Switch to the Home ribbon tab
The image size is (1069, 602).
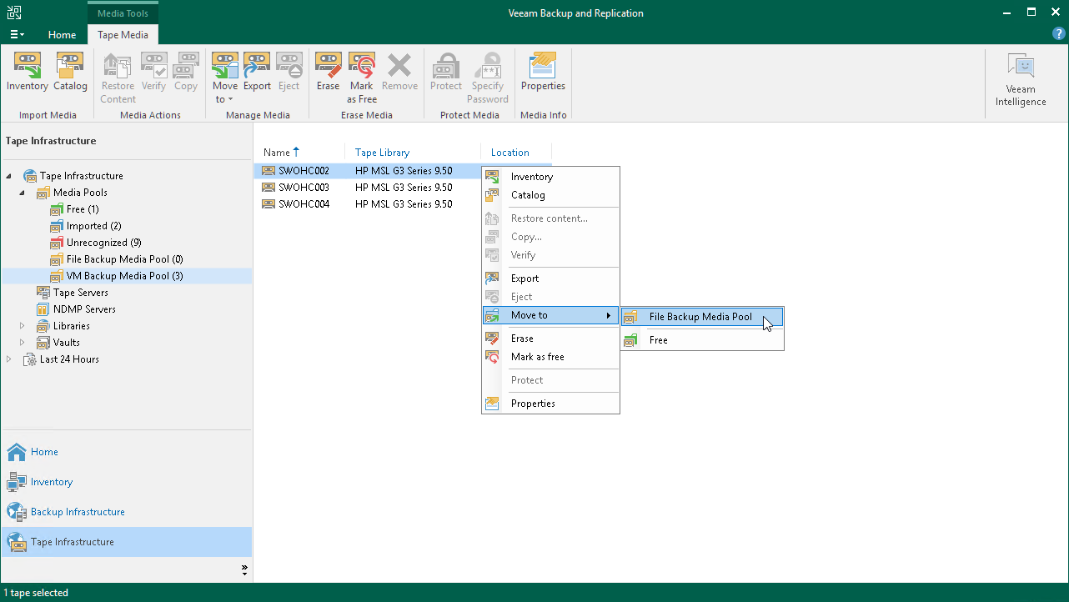(x=62, y=35)
